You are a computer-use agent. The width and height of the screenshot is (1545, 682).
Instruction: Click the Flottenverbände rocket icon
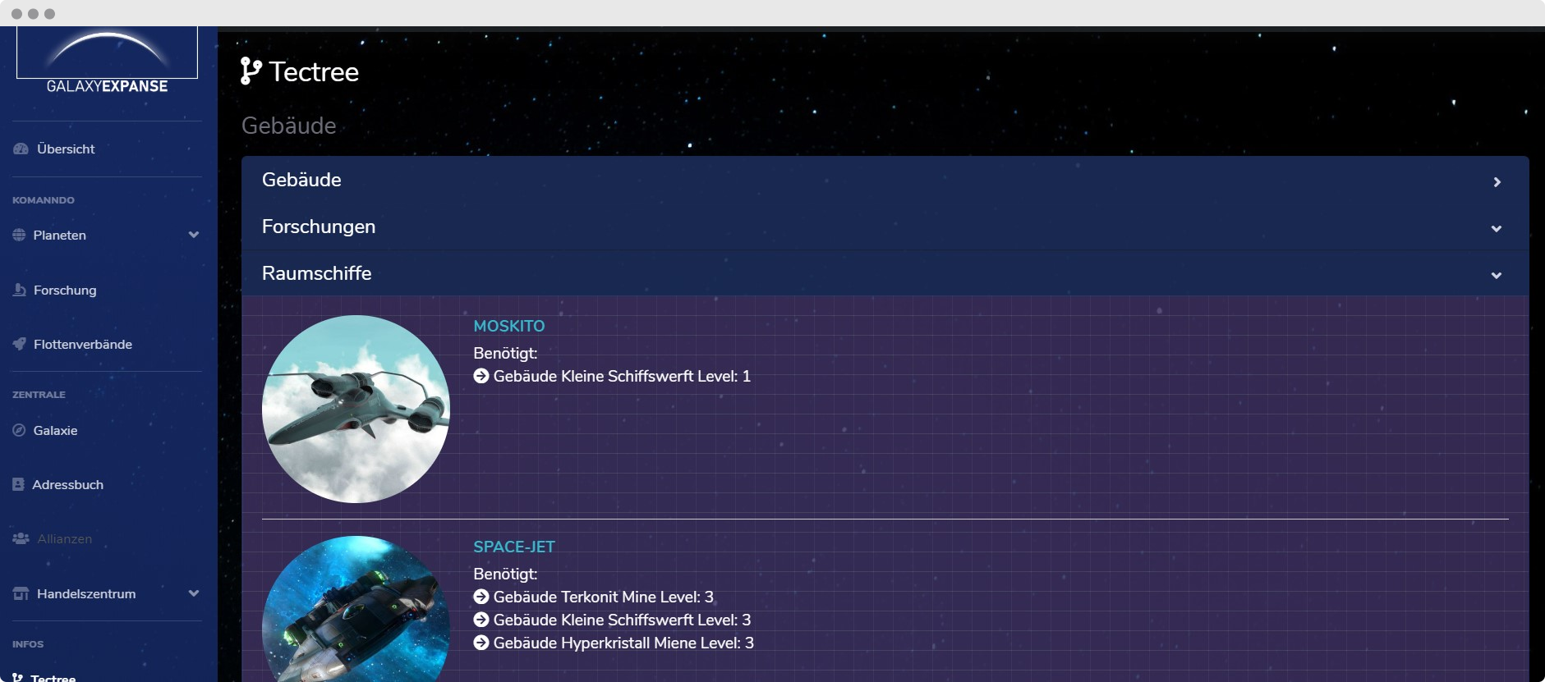20,344
